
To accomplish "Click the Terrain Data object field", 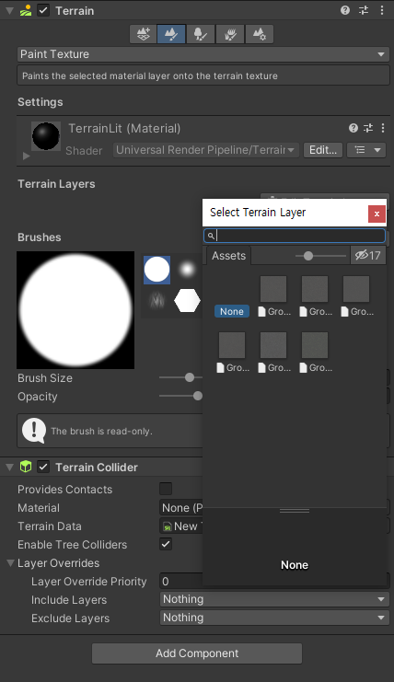I will [x=181, y=526].
